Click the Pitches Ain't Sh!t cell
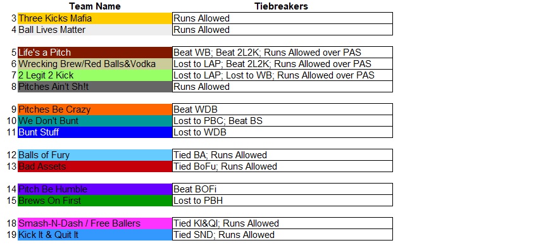This screenshot has height=250, width=536. [95, 87]
